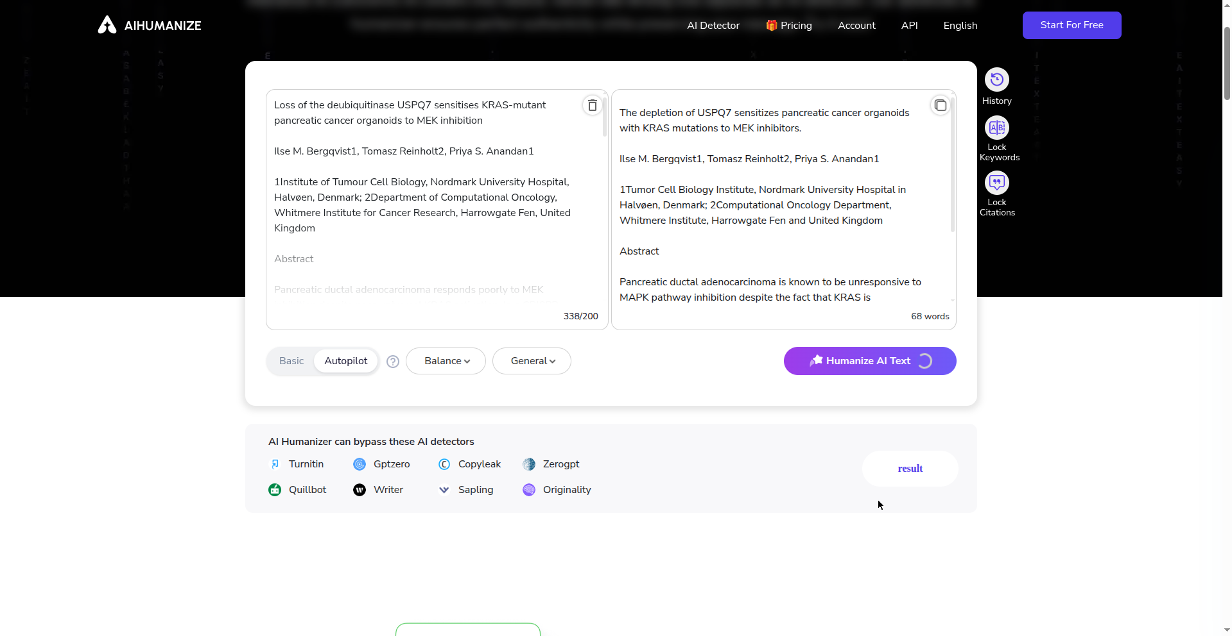
Task: Click the page vertical scrollbar
Action: [1227, 63]
